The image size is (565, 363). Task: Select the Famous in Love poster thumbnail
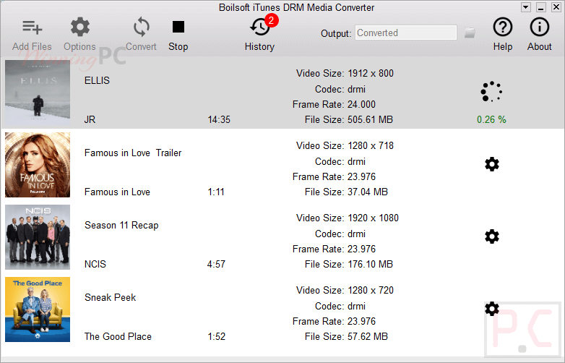(38, 165)
